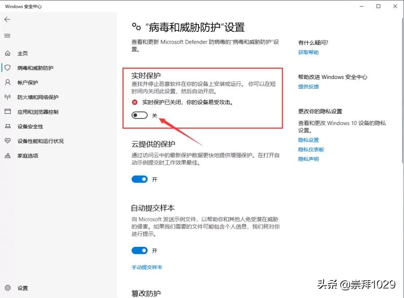Select 病毒和威胁防护 in the sidebar
Image resolution: width=404 pixels, height=298 pixels.
click(x=36, y=68)
